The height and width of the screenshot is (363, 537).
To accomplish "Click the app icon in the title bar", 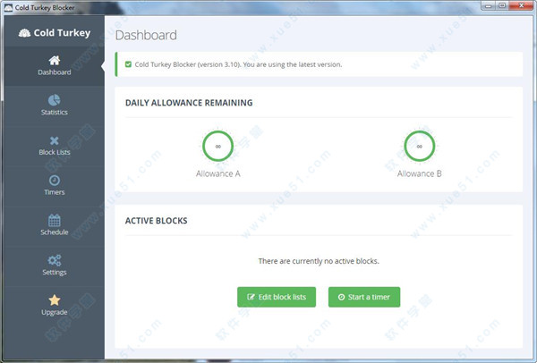I will [8, 7].
